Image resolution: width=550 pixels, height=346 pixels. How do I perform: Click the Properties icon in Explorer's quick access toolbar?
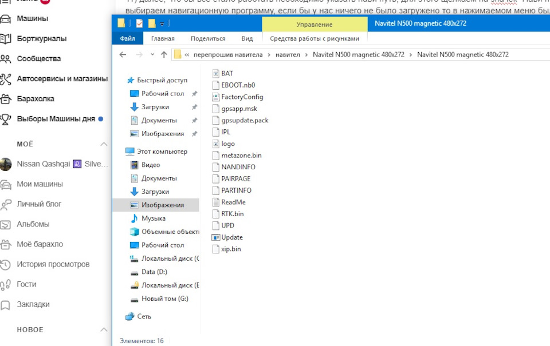[x=139, y=23]
